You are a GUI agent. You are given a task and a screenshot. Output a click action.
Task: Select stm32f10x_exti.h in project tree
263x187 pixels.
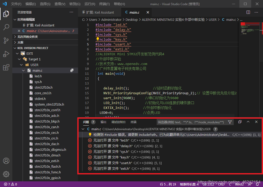[47, 161]
